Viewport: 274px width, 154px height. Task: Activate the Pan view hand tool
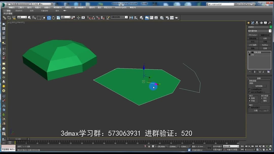[264, 149]
